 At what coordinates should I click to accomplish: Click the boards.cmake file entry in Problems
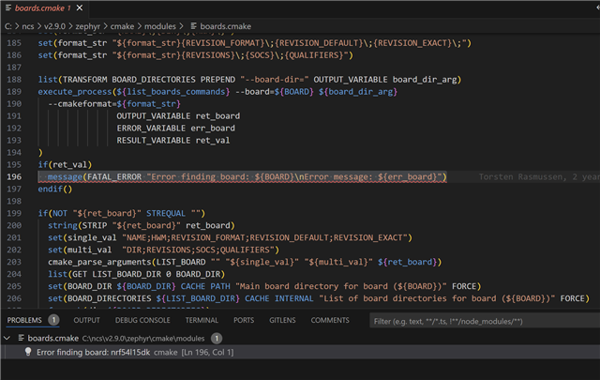53,338
